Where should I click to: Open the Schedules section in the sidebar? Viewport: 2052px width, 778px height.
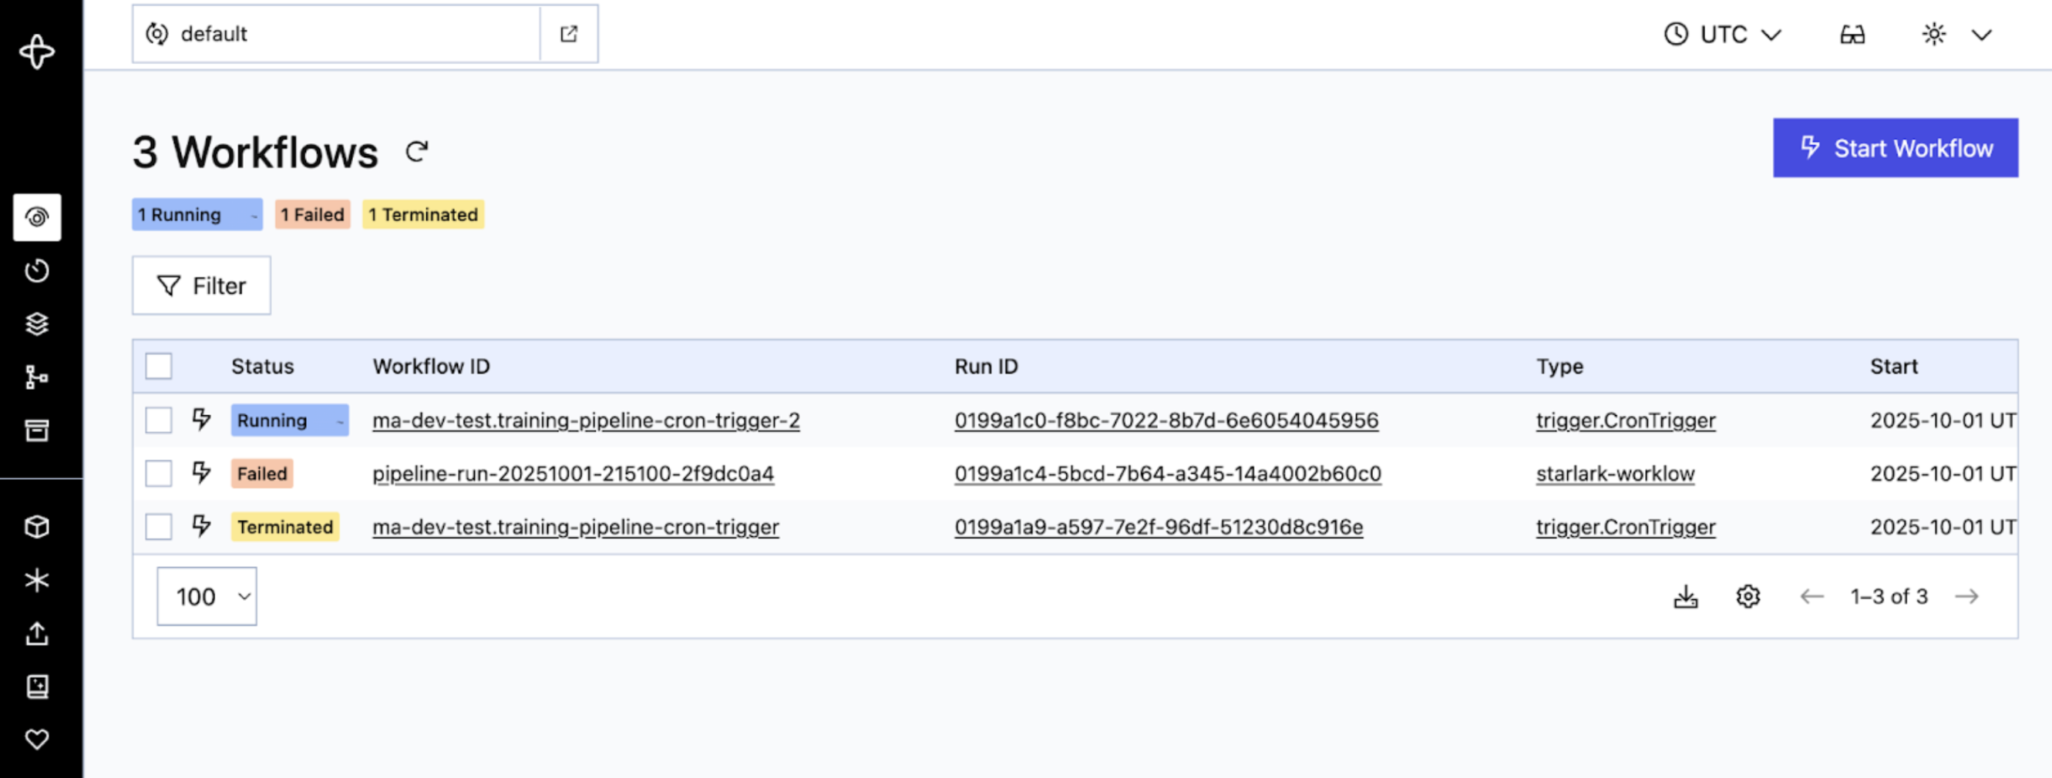coord(38,270)
